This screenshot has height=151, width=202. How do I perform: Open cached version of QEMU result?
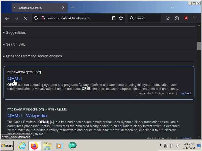186,93
